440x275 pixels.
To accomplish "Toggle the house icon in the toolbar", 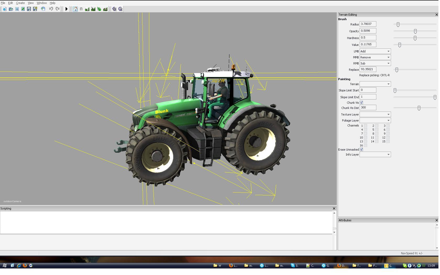I will tap(75, 9).
